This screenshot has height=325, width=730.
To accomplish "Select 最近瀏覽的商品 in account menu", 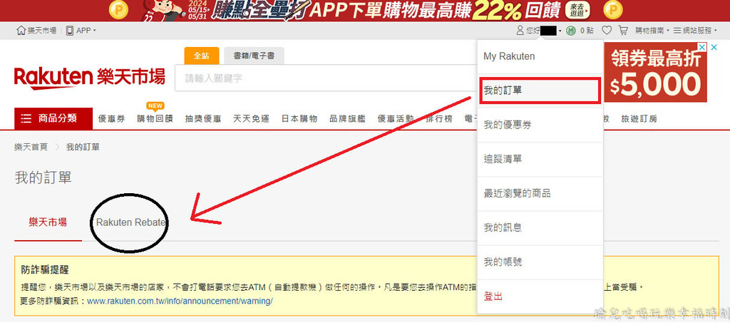I will pos(540,194).
